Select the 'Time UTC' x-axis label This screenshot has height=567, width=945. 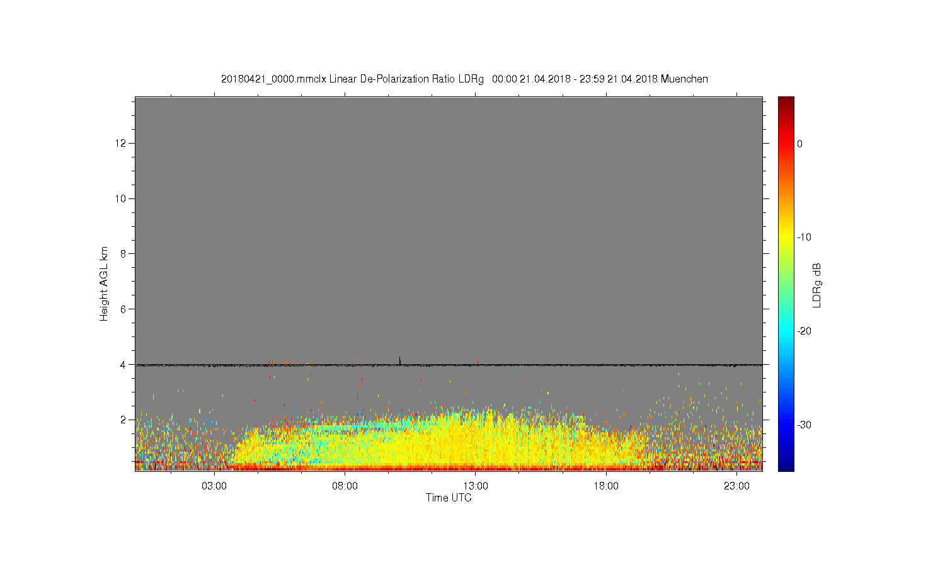point(449,498)
